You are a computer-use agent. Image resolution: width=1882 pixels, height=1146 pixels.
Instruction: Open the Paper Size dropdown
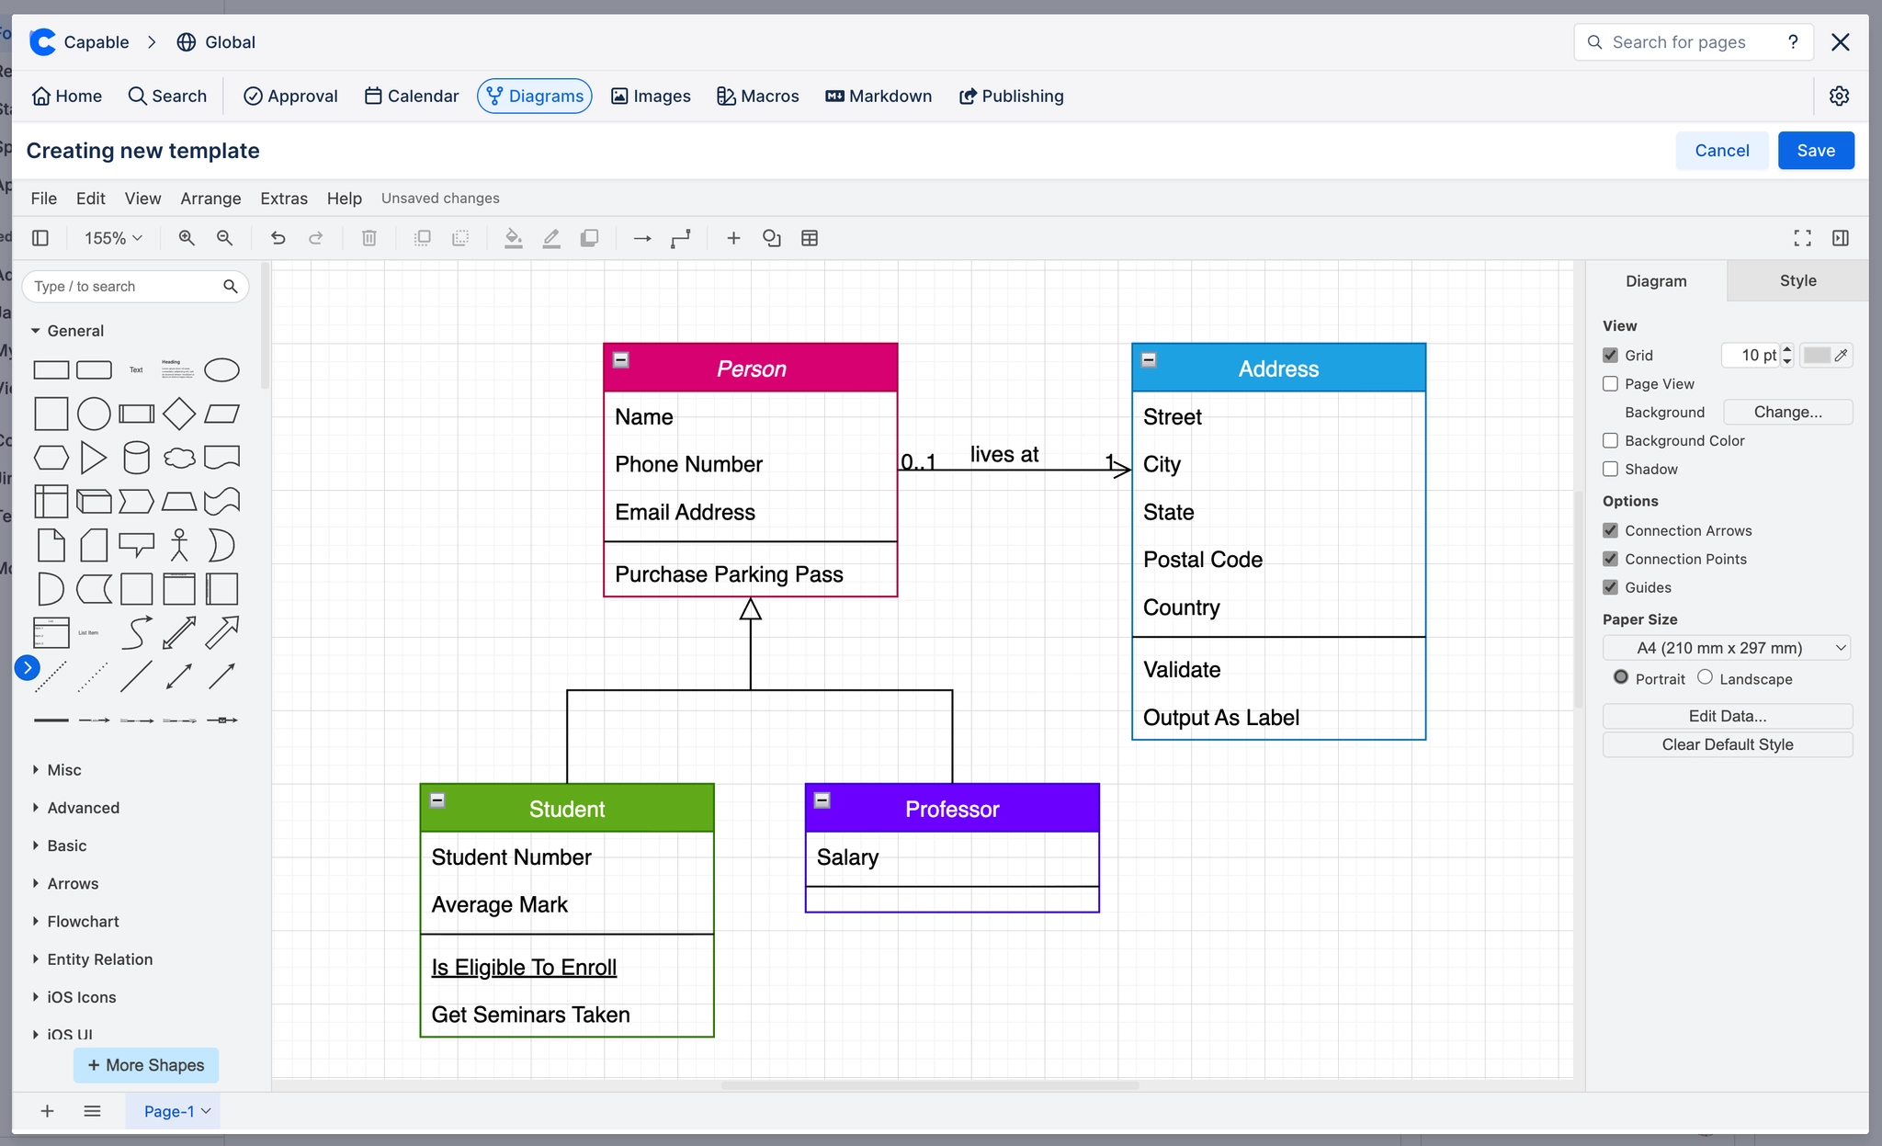tap(1725, 647)
